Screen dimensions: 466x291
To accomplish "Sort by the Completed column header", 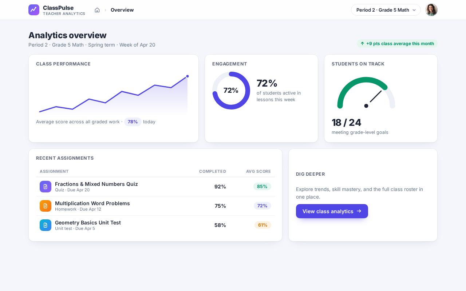I will (213, 171).
